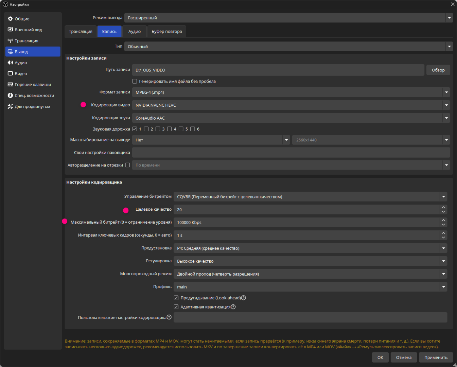
Task: Enable audio track 4 checkbox
Action: coord(169,129)
